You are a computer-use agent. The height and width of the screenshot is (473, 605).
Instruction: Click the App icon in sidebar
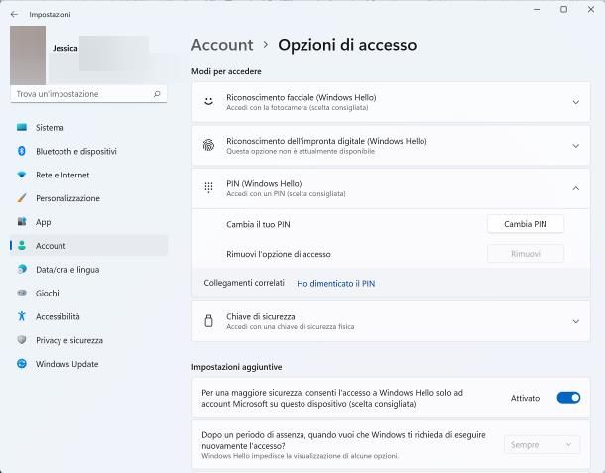click(22, 222)
